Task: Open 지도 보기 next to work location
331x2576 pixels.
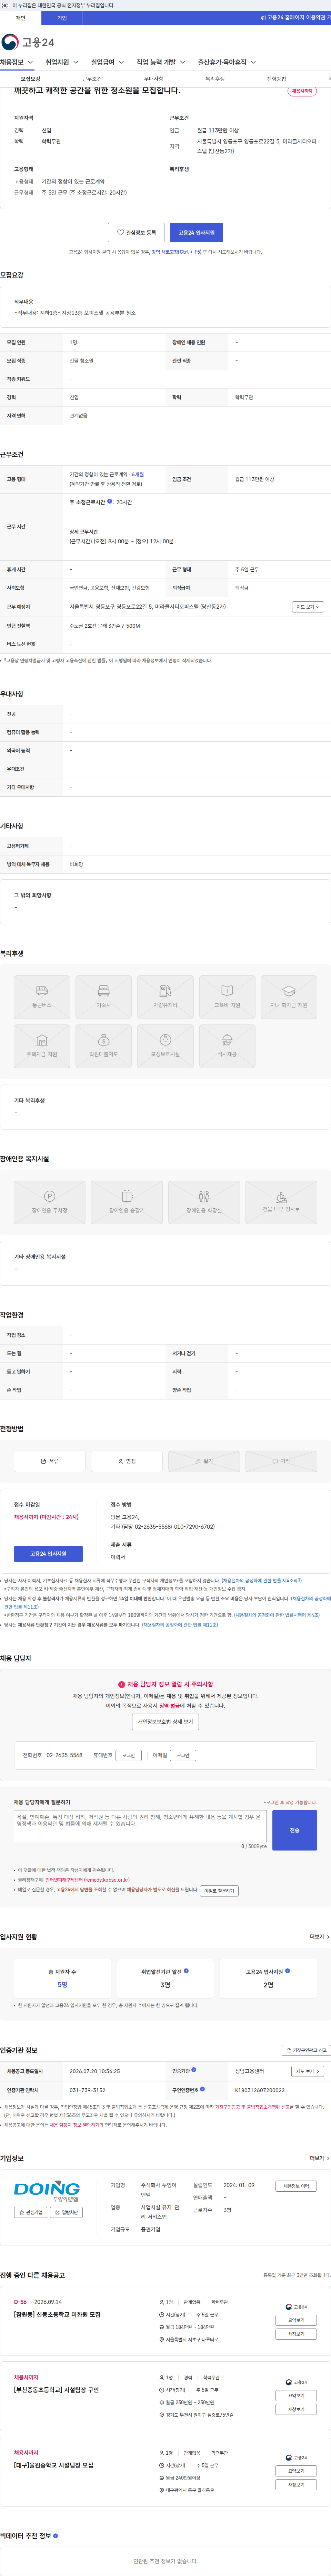Action: point(307,607)
